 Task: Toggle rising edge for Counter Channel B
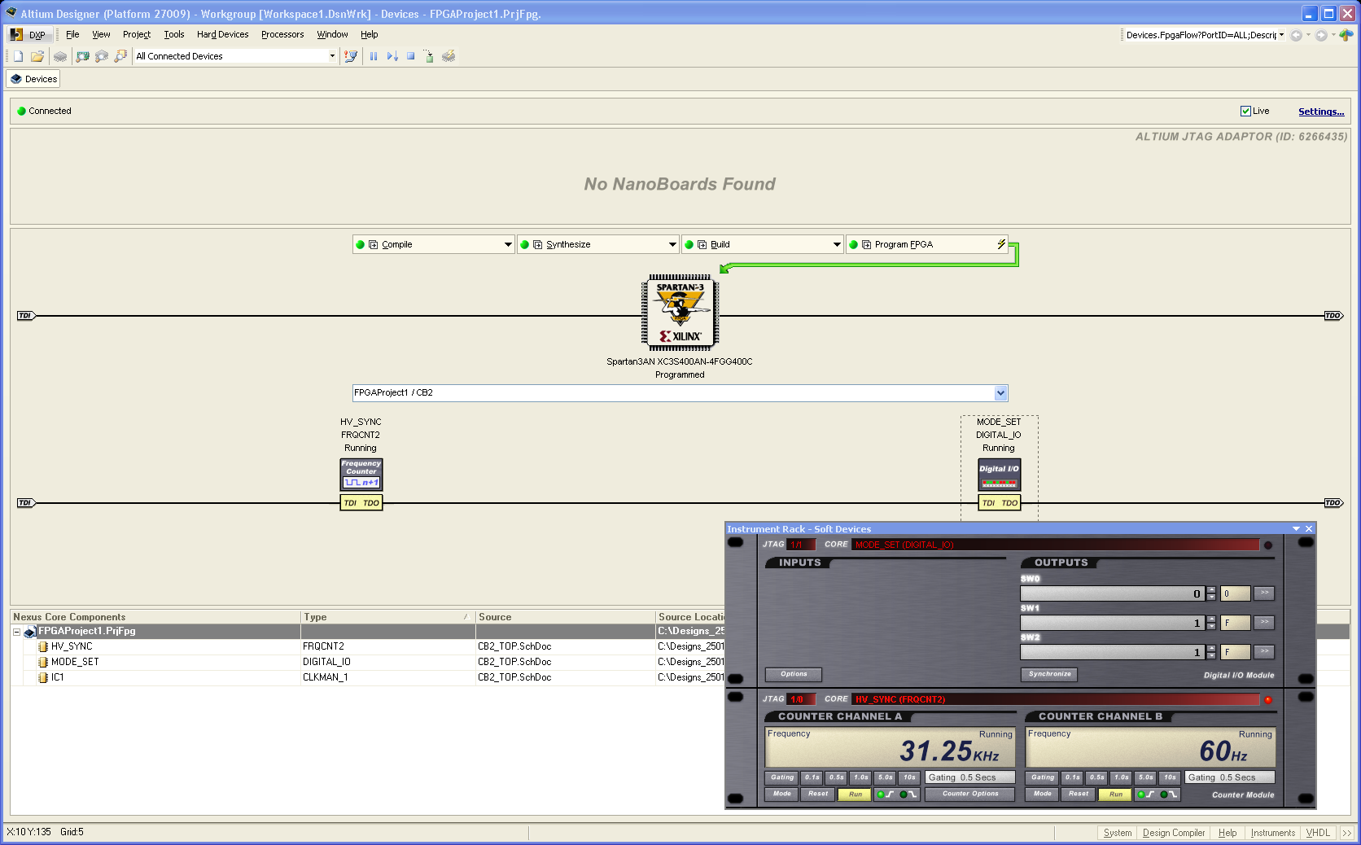point(1146,795)
